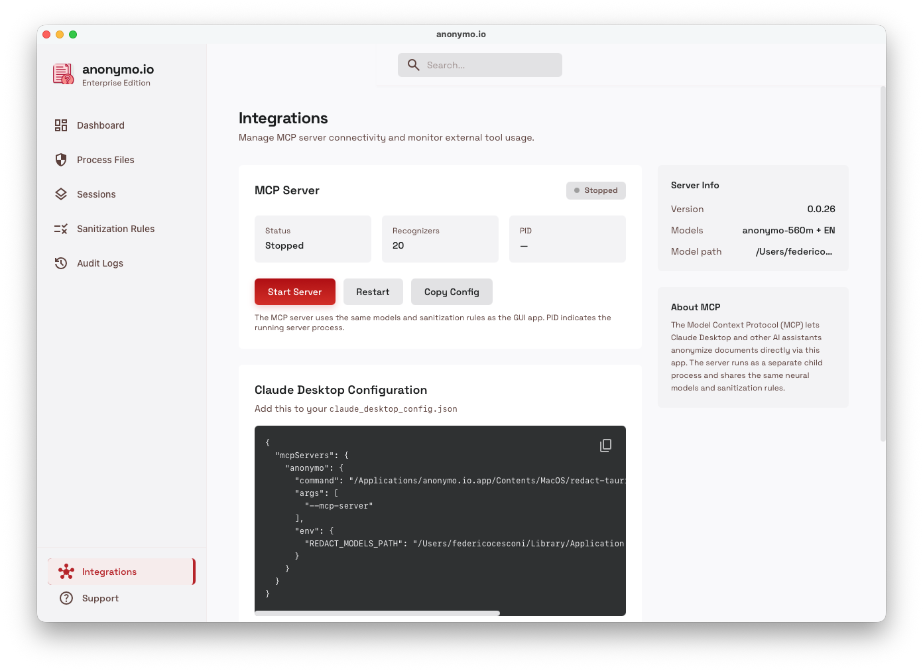Click the "mcpServers" line in code block

click(x=312, y=456)
